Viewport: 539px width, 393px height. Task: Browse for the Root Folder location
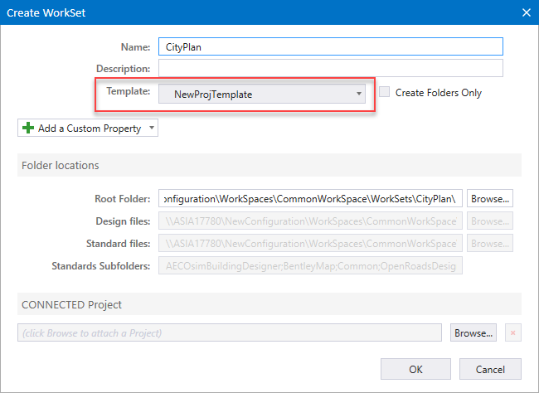coord(490,198)
